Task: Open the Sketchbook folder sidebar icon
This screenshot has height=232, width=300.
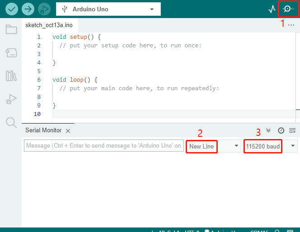Action: 11,29
